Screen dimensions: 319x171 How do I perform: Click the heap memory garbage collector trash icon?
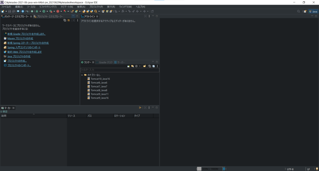pyautogui.click(x=224, y=169)
